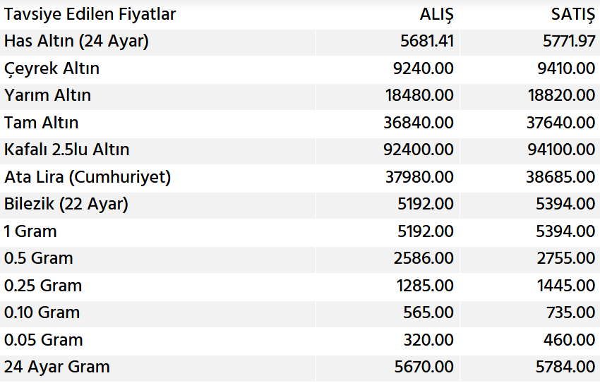This screenshot has width=600, height=383.
Task: Click the "Tavsiye Edilen Fiyatlar" table header
Action: coord(90,14)
